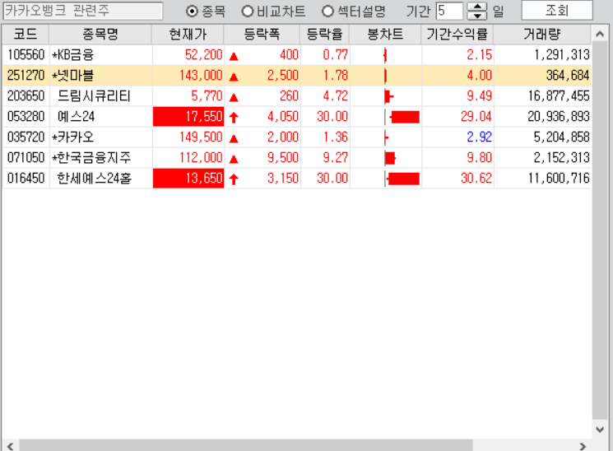Click the horizontal scrollbar right arrow
Viewport: 613px width, 451px height.
583,445
